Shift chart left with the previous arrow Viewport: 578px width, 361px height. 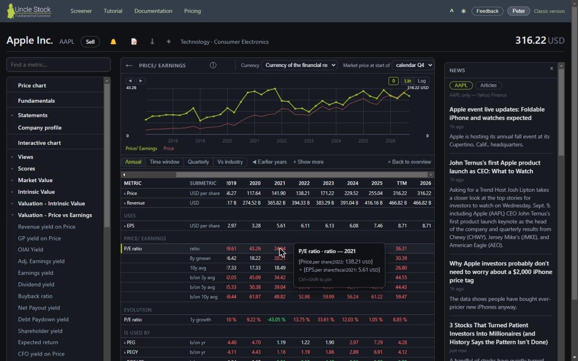click(130, 81)
